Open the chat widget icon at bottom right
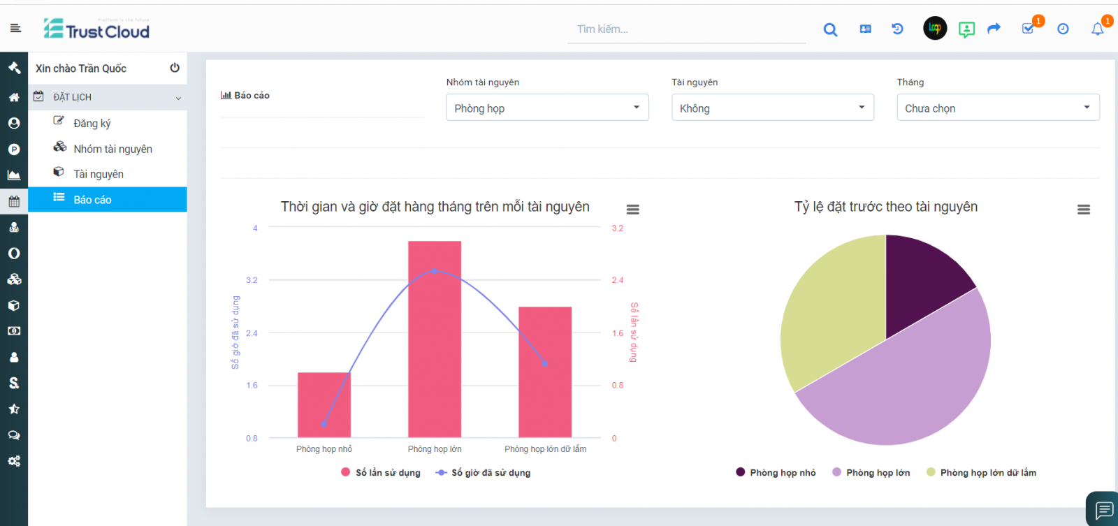The image size is (1118, 526). (x=1104, y=510)
